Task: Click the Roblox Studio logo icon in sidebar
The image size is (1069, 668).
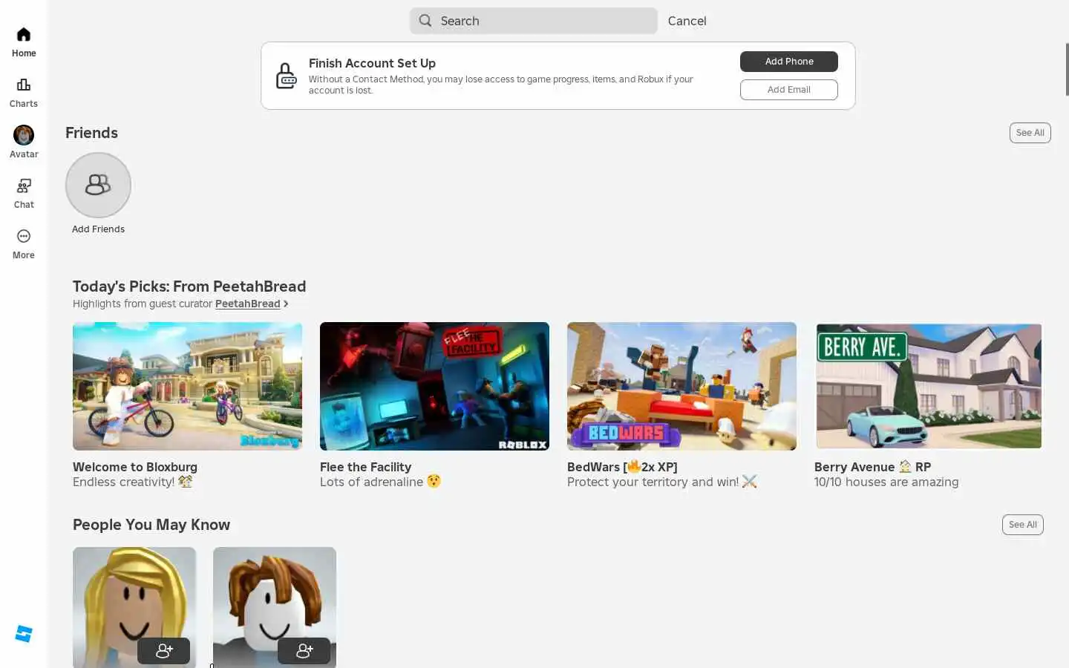Action: [x=24, y=634]
